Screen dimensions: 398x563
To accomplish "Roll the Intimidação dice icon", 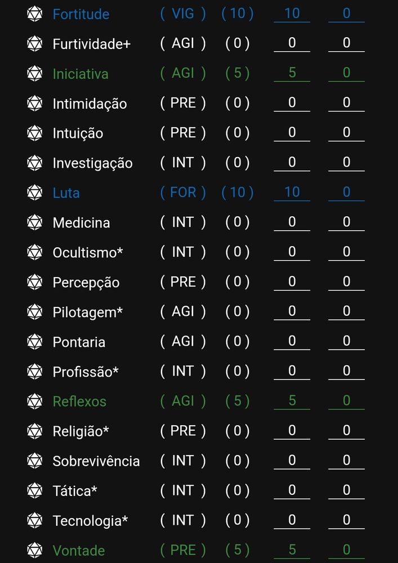I will tap(35, 103).
